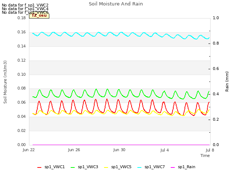Click the 0.2 rain axis tick label
The width and height of the screenshot is (232, 174).
[216, 119]
